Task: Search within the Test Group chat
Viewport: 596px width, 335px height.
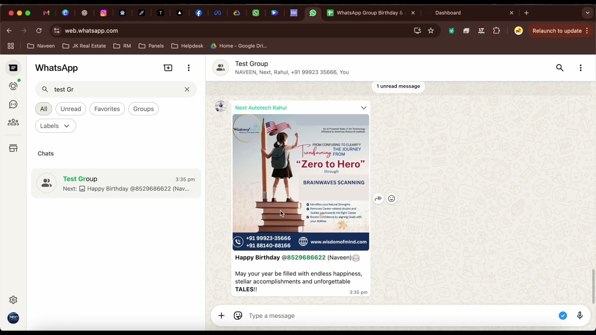Action: point(560,68)
